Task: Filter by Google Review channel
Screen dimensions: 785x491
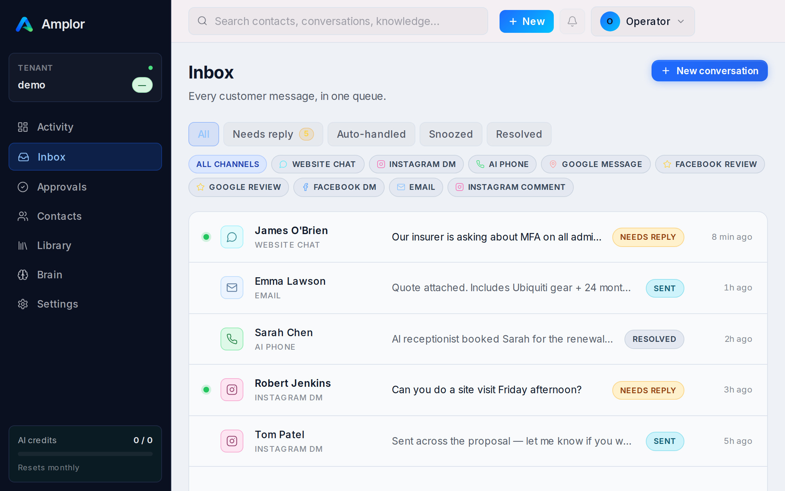Action: (239, 187)
